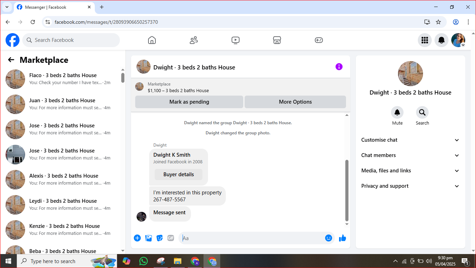Open the tab search dropdown arrow
Image resolution: width=476 pixels, height=268 pixels.
click(x=7, y=7)
